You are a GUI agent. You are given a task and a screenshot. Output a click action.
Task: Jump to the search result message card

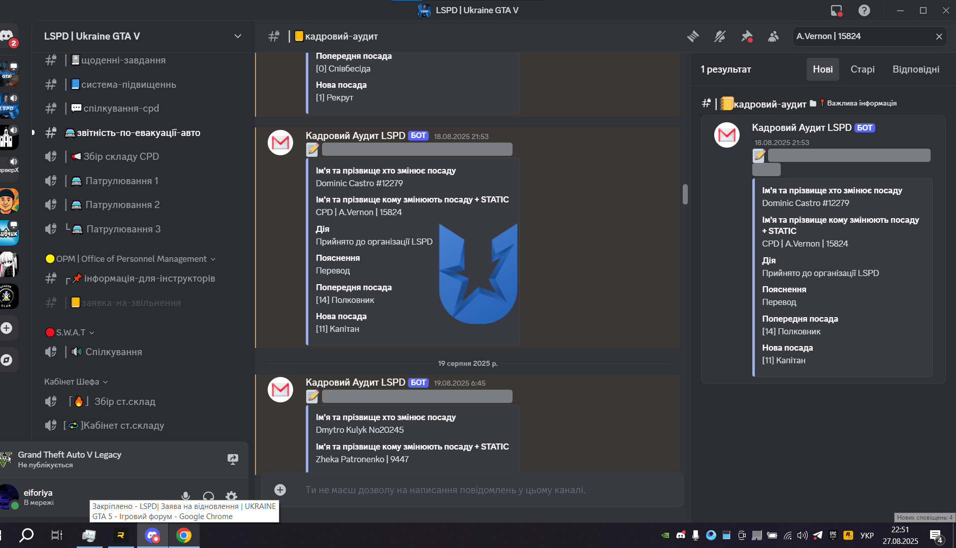(x=823, y=249)
